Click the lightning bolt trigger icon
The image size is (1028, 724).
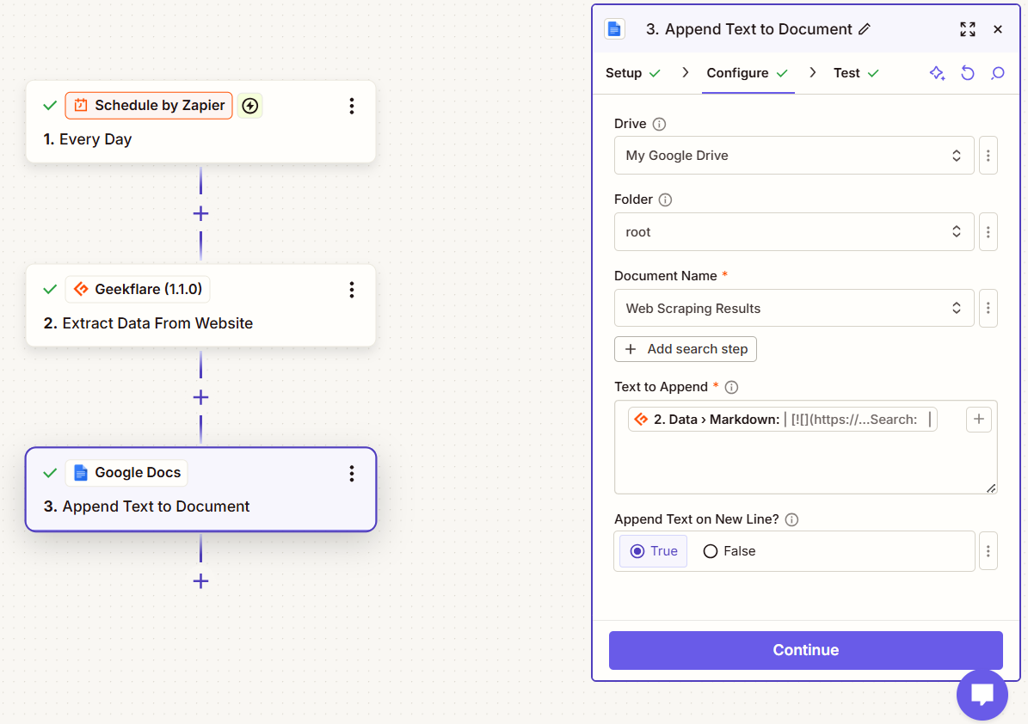(x=249, y=106)
